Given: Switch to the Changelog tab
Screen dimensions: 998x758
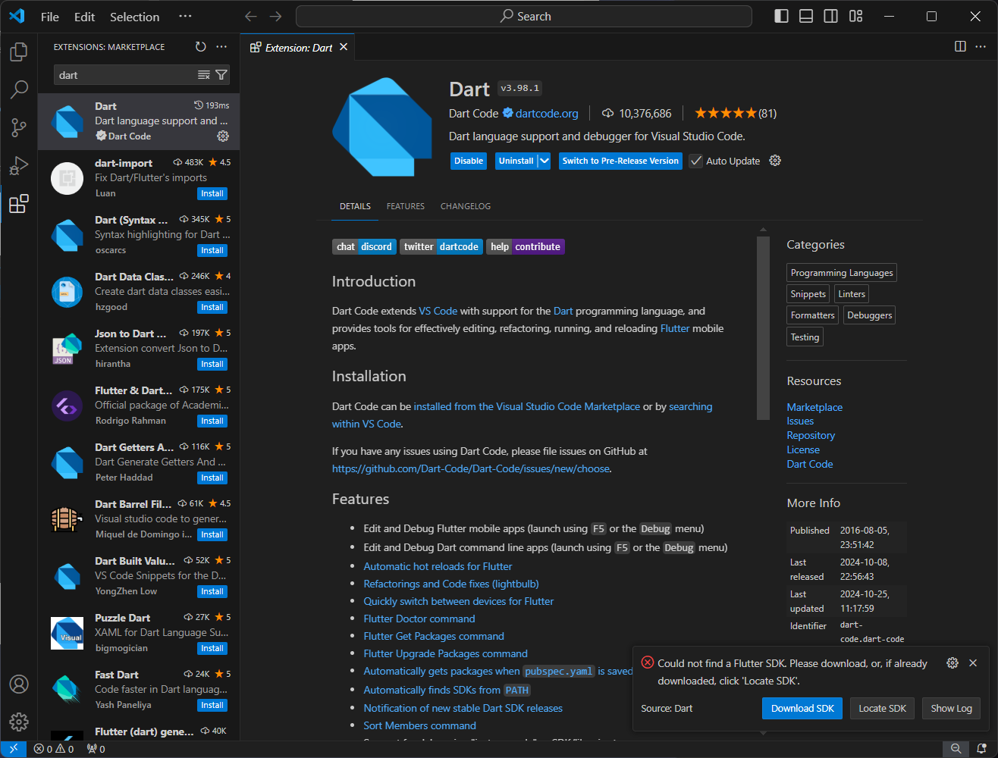Looking at the screenshot, I should click(x=466, y=206).
